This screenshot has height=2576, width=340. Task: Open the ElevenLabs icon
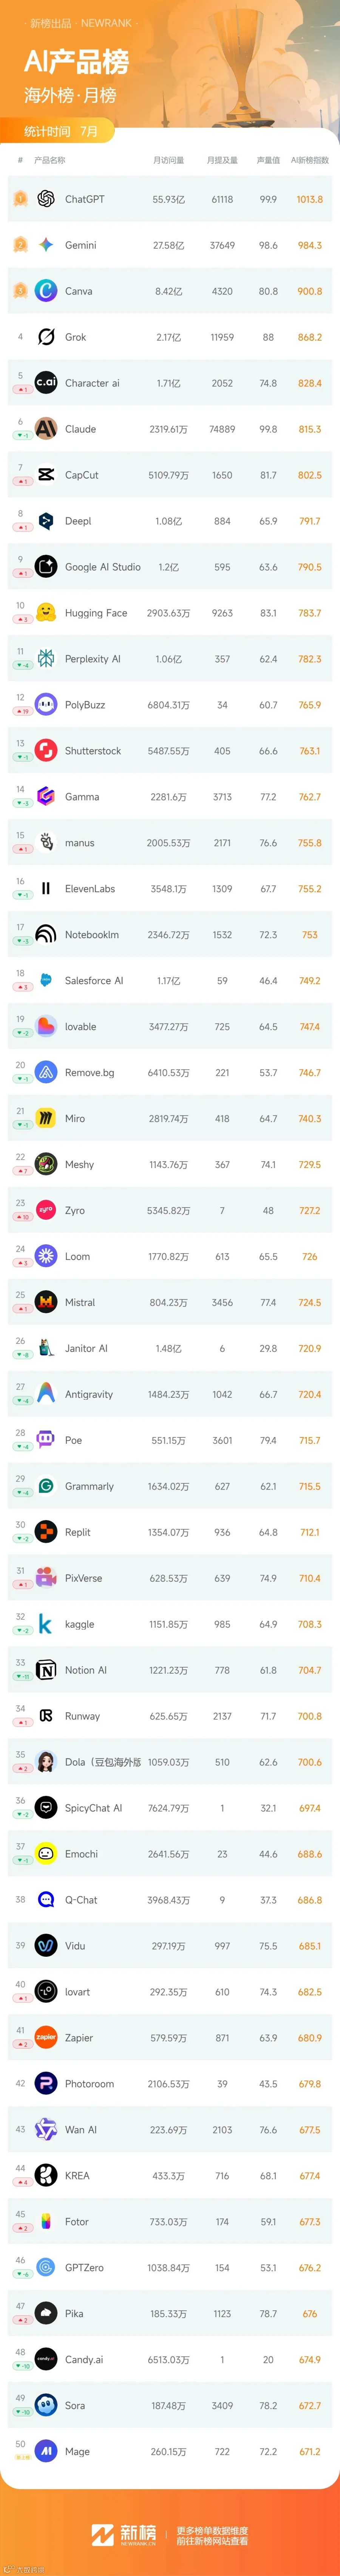(46, 889)
